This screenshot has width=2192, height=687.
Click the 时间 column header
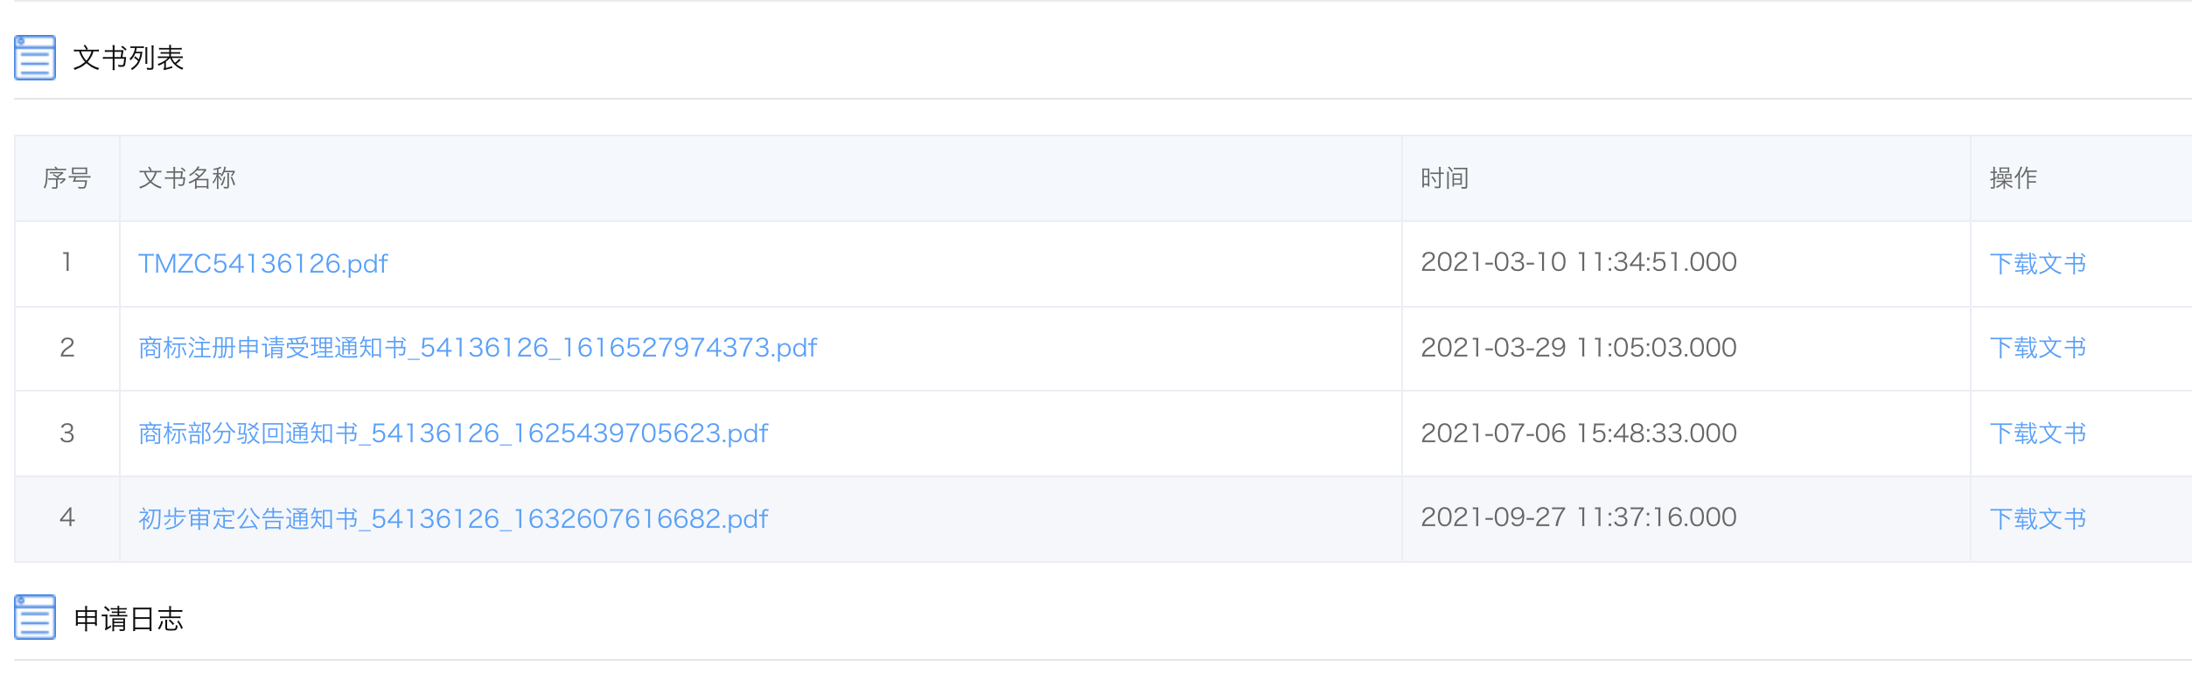coord(1444,178)
